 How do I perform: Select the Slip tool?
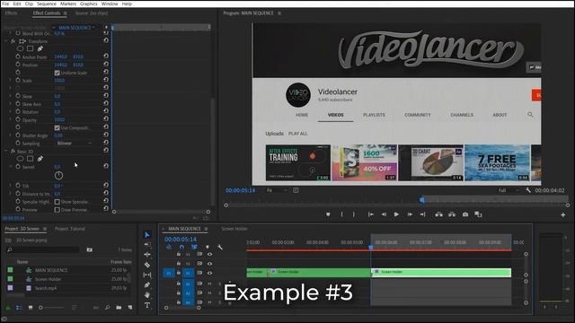(x=147, y=275)
